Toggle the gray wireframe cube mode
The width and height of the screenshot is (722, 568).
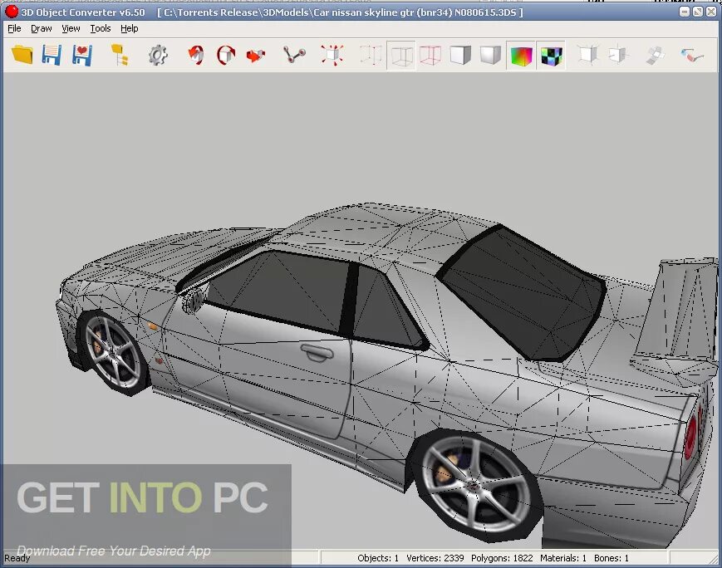coord(401,56)
